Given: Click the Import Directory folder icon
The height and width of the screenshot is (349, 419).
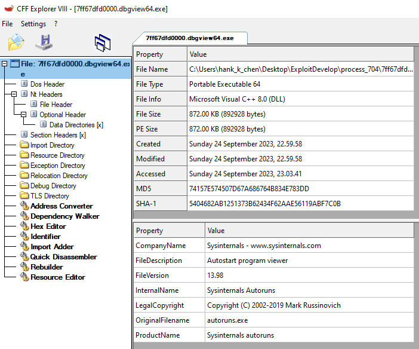Looking at the screenshot, I should click(24, 145).
